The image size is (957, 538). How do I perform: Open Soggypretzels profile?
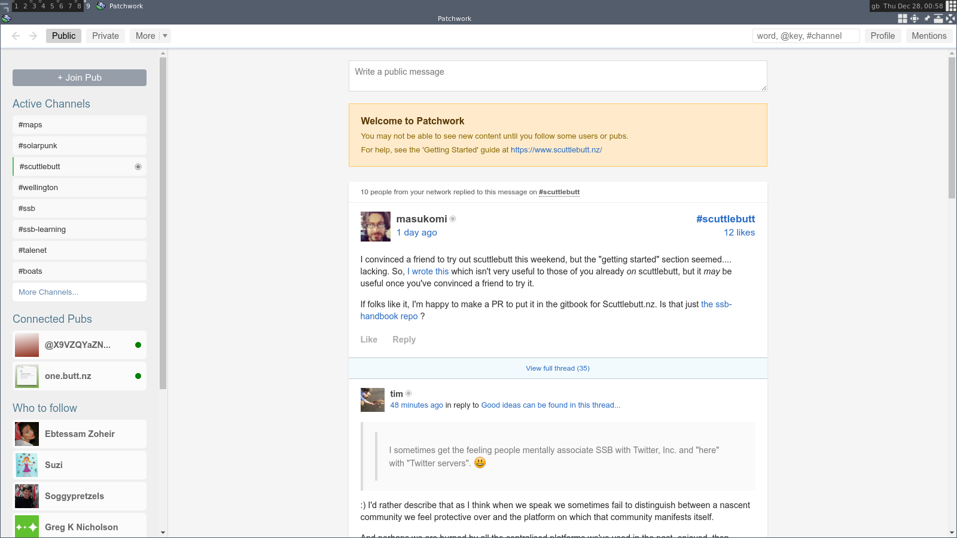pos(80,496)
